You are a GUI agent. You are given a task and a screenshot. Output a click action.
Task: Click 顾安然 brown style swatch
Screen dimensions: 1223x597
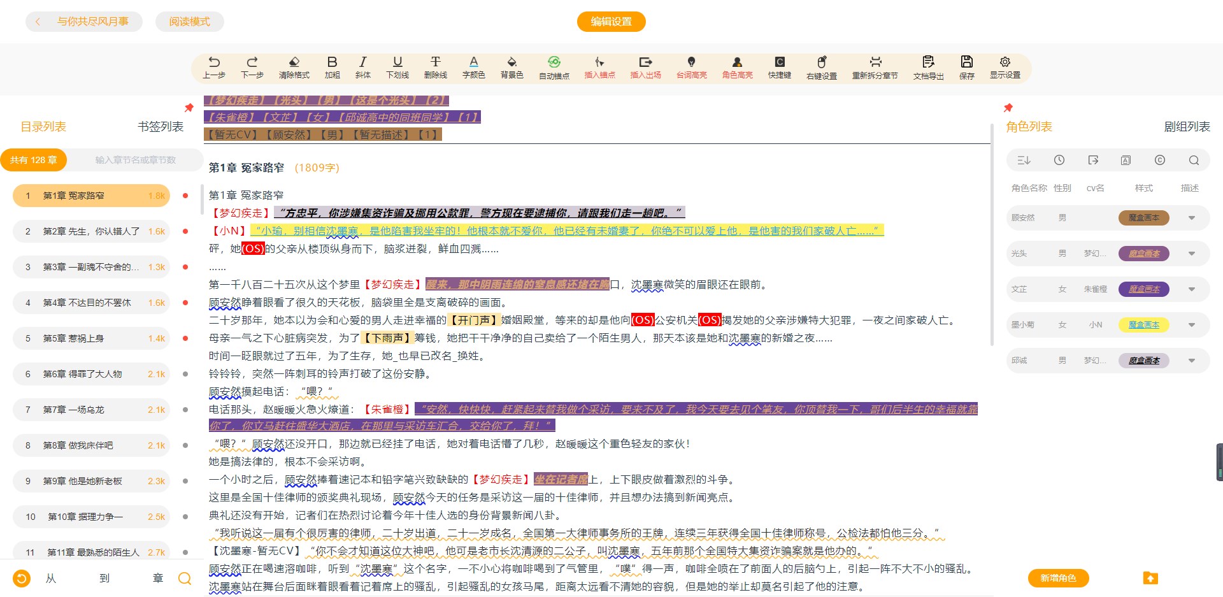(1144, 218)
